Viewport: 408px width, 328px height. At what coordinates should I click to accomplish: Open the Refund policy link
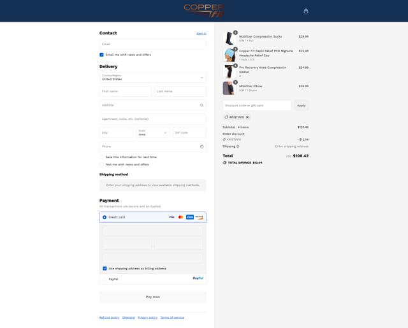pos(109,318)
